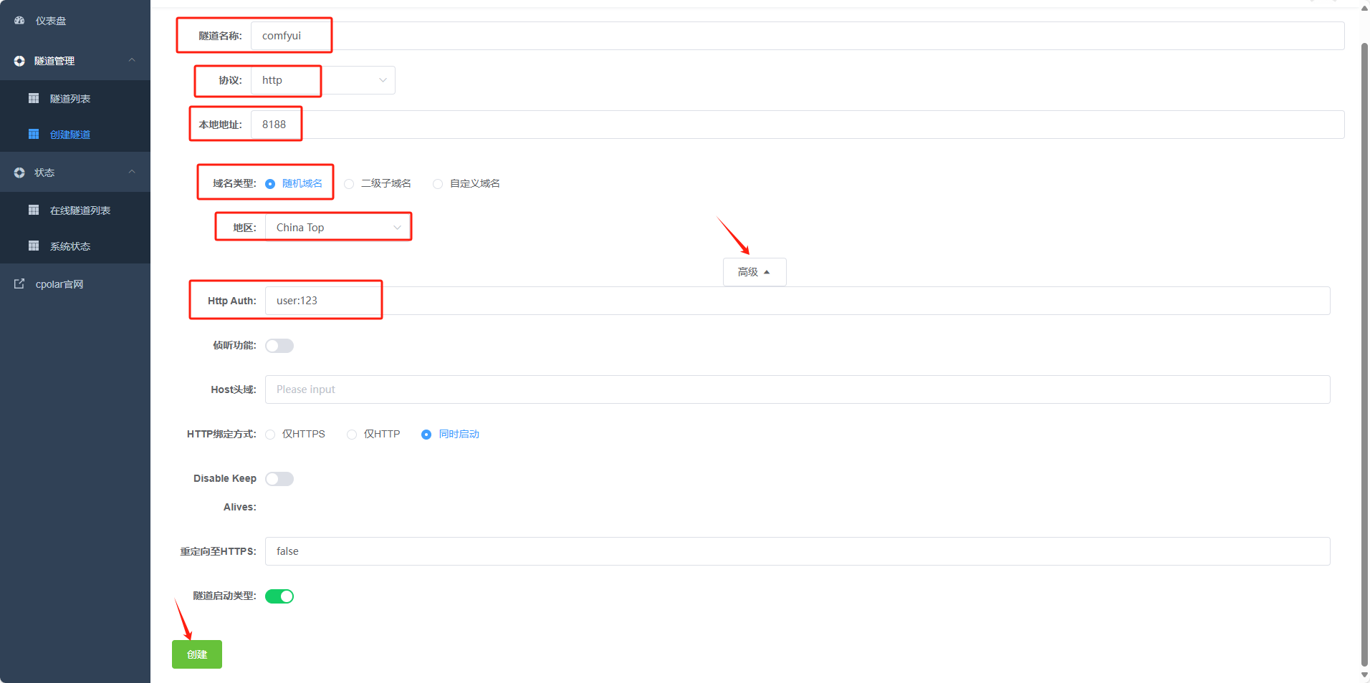The height and width of the screenshot is (683, 1370).
Task: Click the grid icon beside 系统状态
Action: 34,246
